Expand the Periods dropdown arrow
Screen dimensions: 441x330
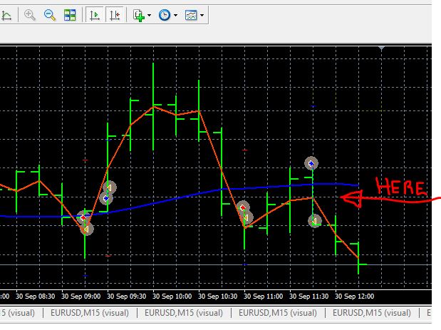point(175,15)
